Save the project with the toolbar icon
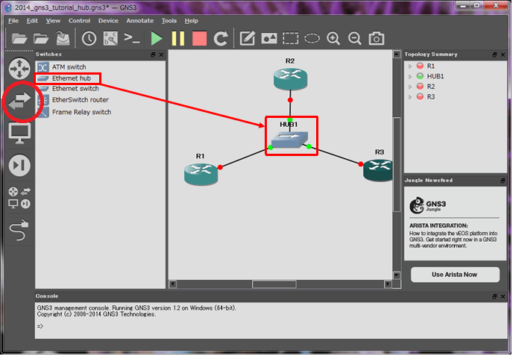 click(x=63, y=38)
